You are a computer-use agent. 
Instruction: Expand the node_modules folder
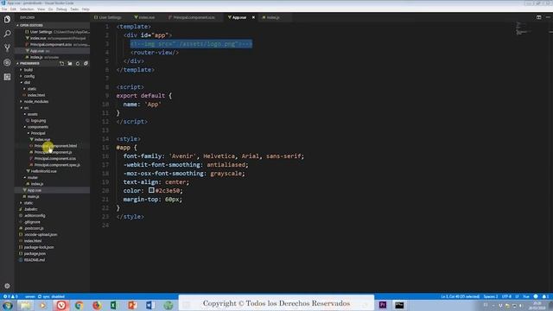(x=36, y=102)
